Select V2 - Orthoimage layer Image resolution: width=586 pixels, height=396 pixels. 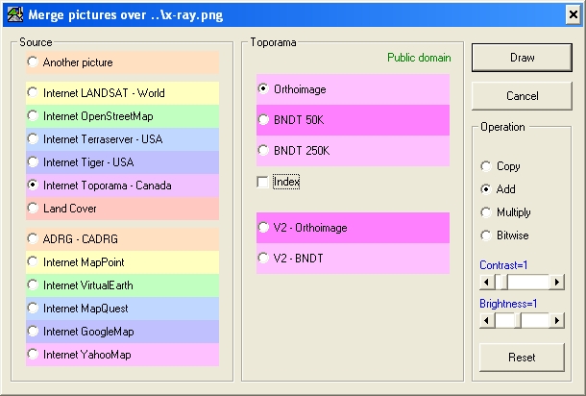(353, 228)
